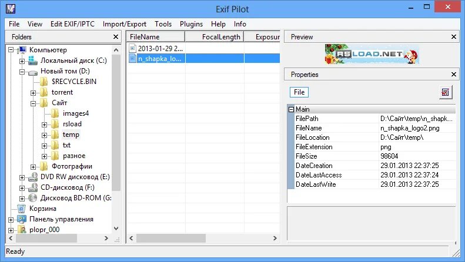This screenshot has width=465, height=262.
Task: Expand Локальный диск (C:) node
Action: 22,61
